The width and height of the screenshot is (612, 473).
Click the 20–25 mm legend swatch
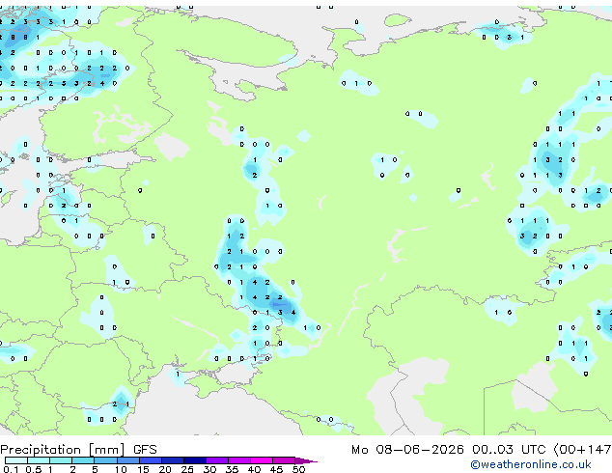[x=173, y=460]
